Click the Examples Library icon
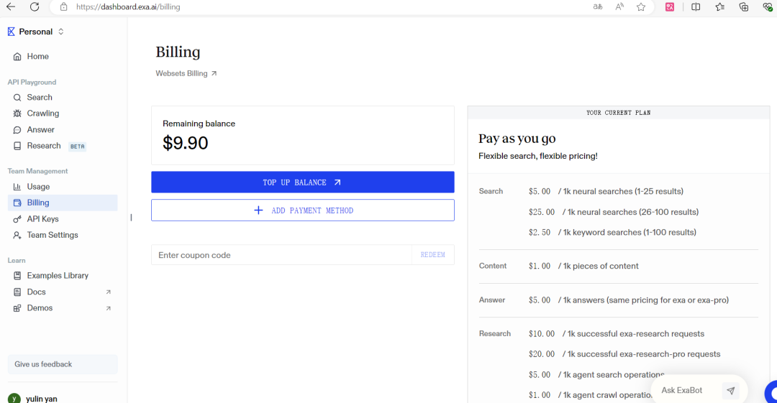This screenshot has height=403, width=777. (17, 276)
